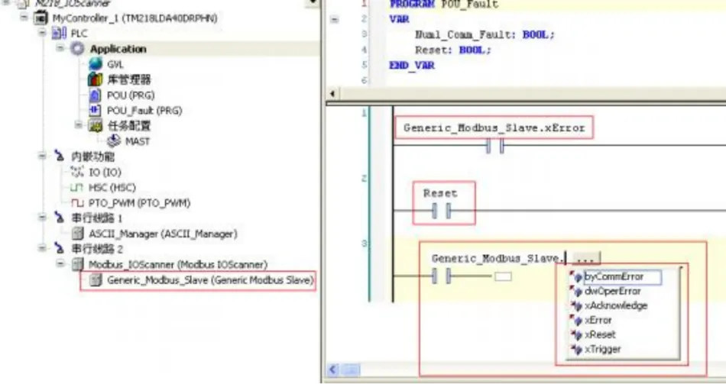The image size is (726, 384).
Task: Collapse the VAR declaration block
Action: (x=334, y=19)
